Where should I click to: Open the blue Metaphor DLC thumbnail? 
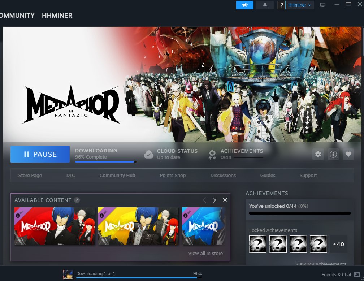click(204, 226)
